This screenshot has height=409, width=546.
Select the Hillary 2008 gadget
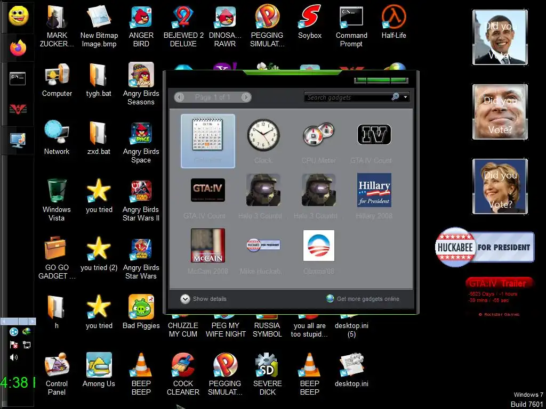coord(374,197)
